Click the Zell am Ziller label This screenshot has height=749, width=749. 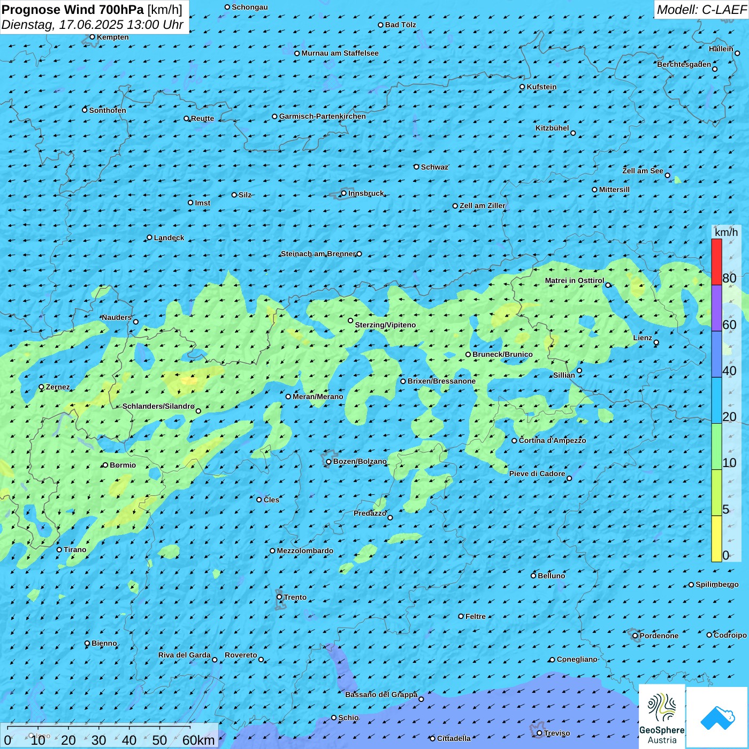click(x=483, y=205)
